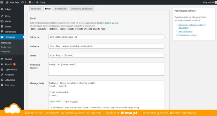Open the Wtyczki menu label
The height and width of the screenshot is (116, 217).
click(8, 64)
